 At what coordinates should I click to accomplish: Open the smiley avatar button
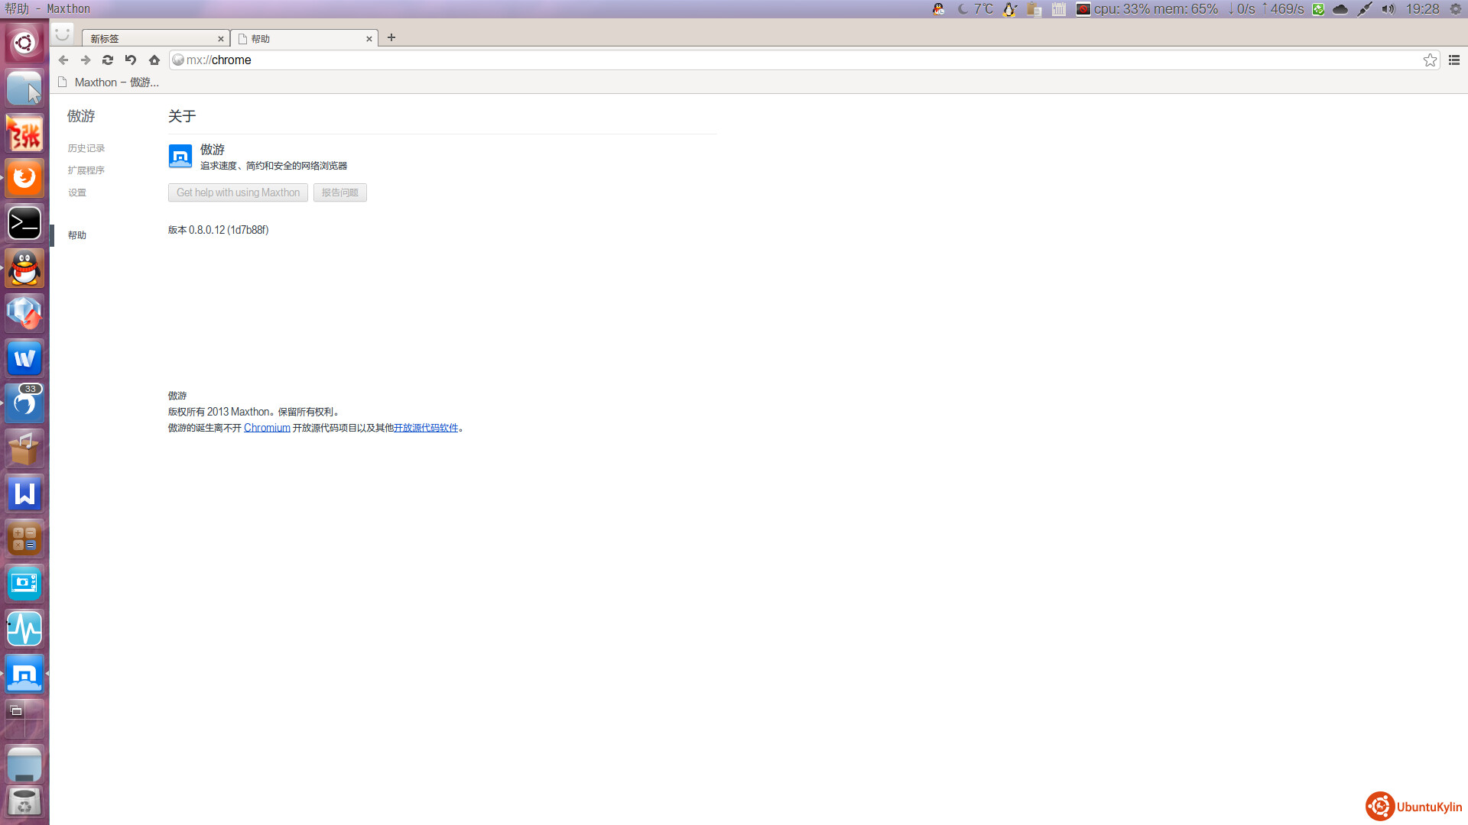(63, 34)
